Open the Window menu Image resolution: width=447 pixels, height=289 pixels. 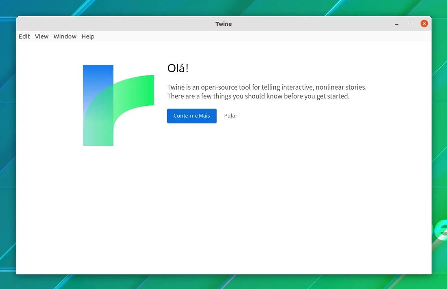[x=65, y=36]
